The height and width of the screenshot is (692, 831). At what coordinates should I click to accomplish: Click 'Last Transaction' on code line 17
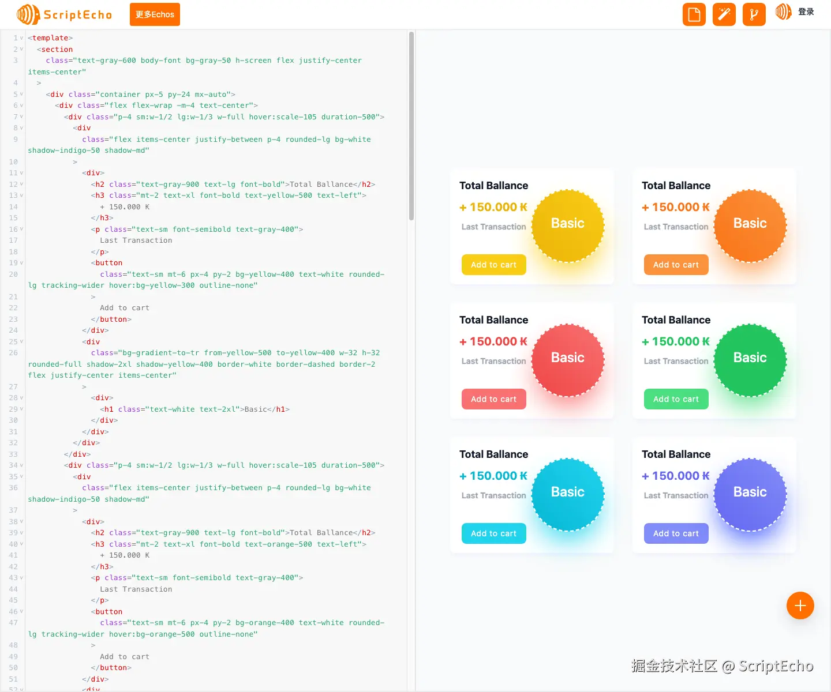(x=136, y=240)
